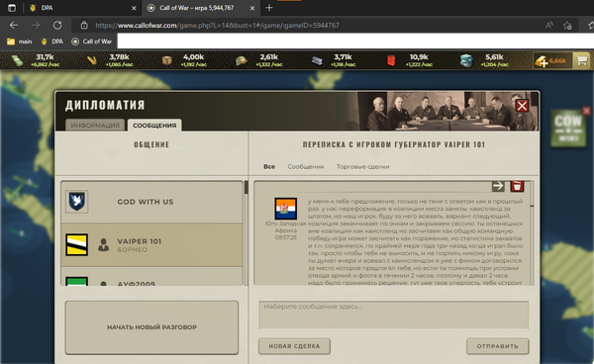594x364 pixels.
Task: Toggle read aloud icon in address bar
Action: coord(548,26)
